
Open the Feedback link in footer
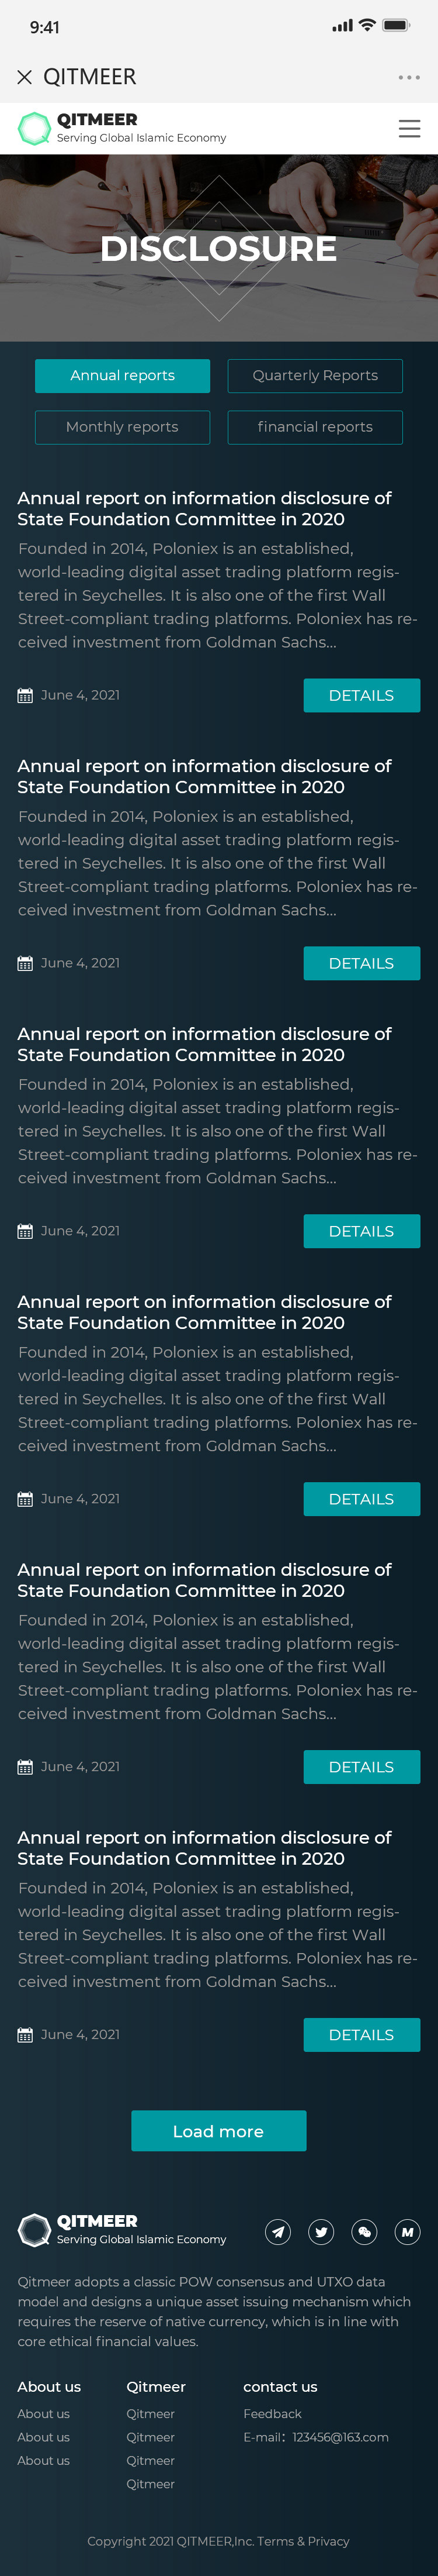pyautogui.click(x=272, y=2413)
